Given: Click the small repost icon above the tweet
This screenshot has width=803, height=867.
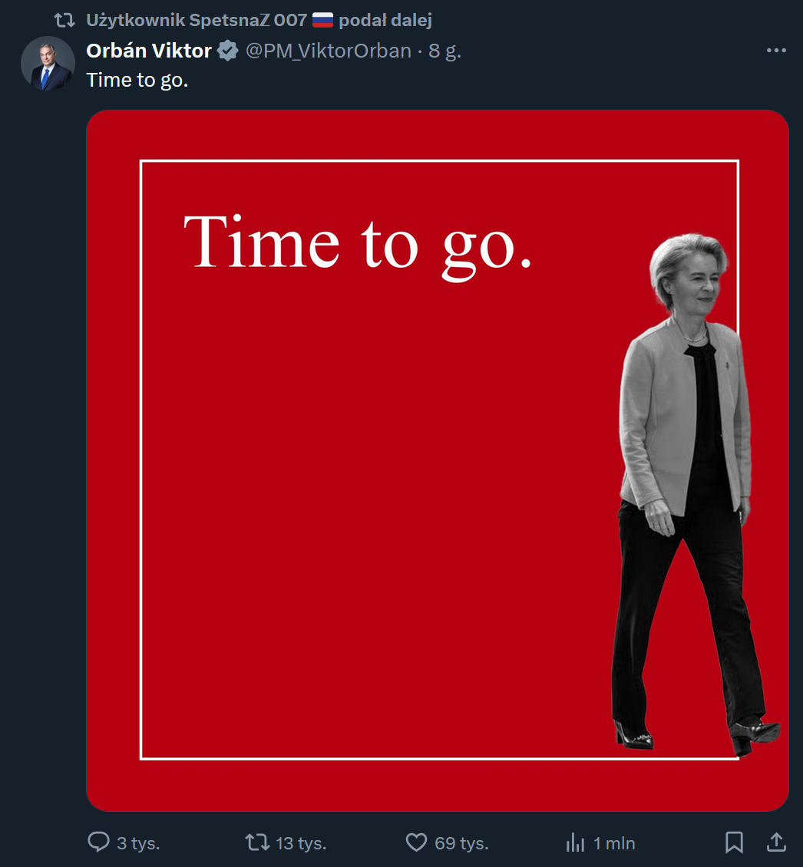Looking at the screenshot, I should 64,20.
